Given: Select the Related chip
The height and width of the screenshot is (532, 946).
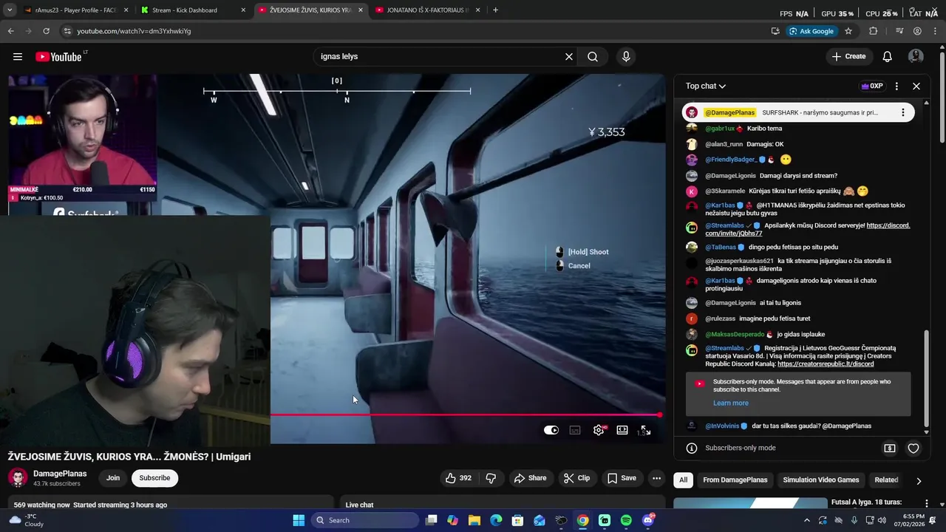Looking at the screenshot, I should 886,480.
